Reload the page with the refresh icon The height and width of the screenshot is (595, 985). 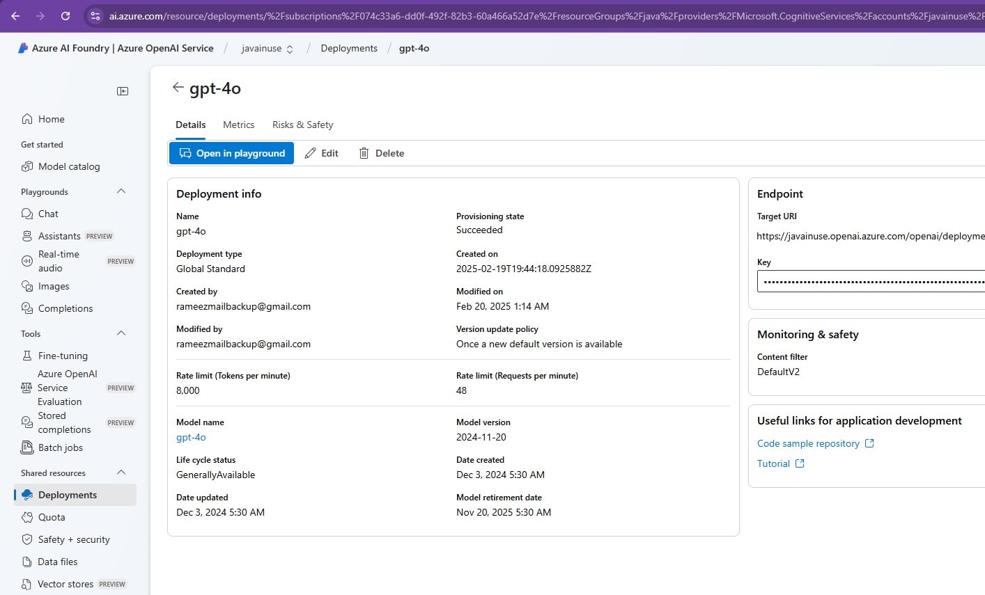coord(65,16)
